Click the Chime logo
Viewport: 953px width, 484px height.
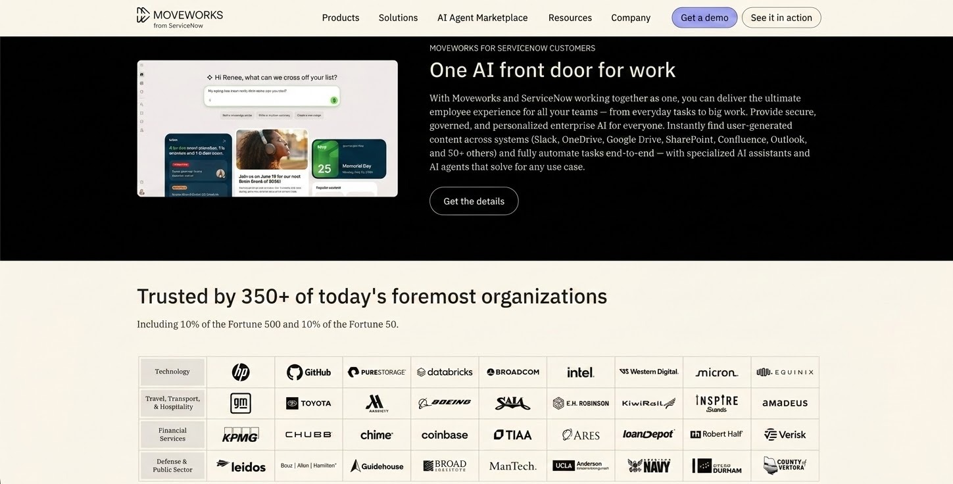click(x=377, y=435)
